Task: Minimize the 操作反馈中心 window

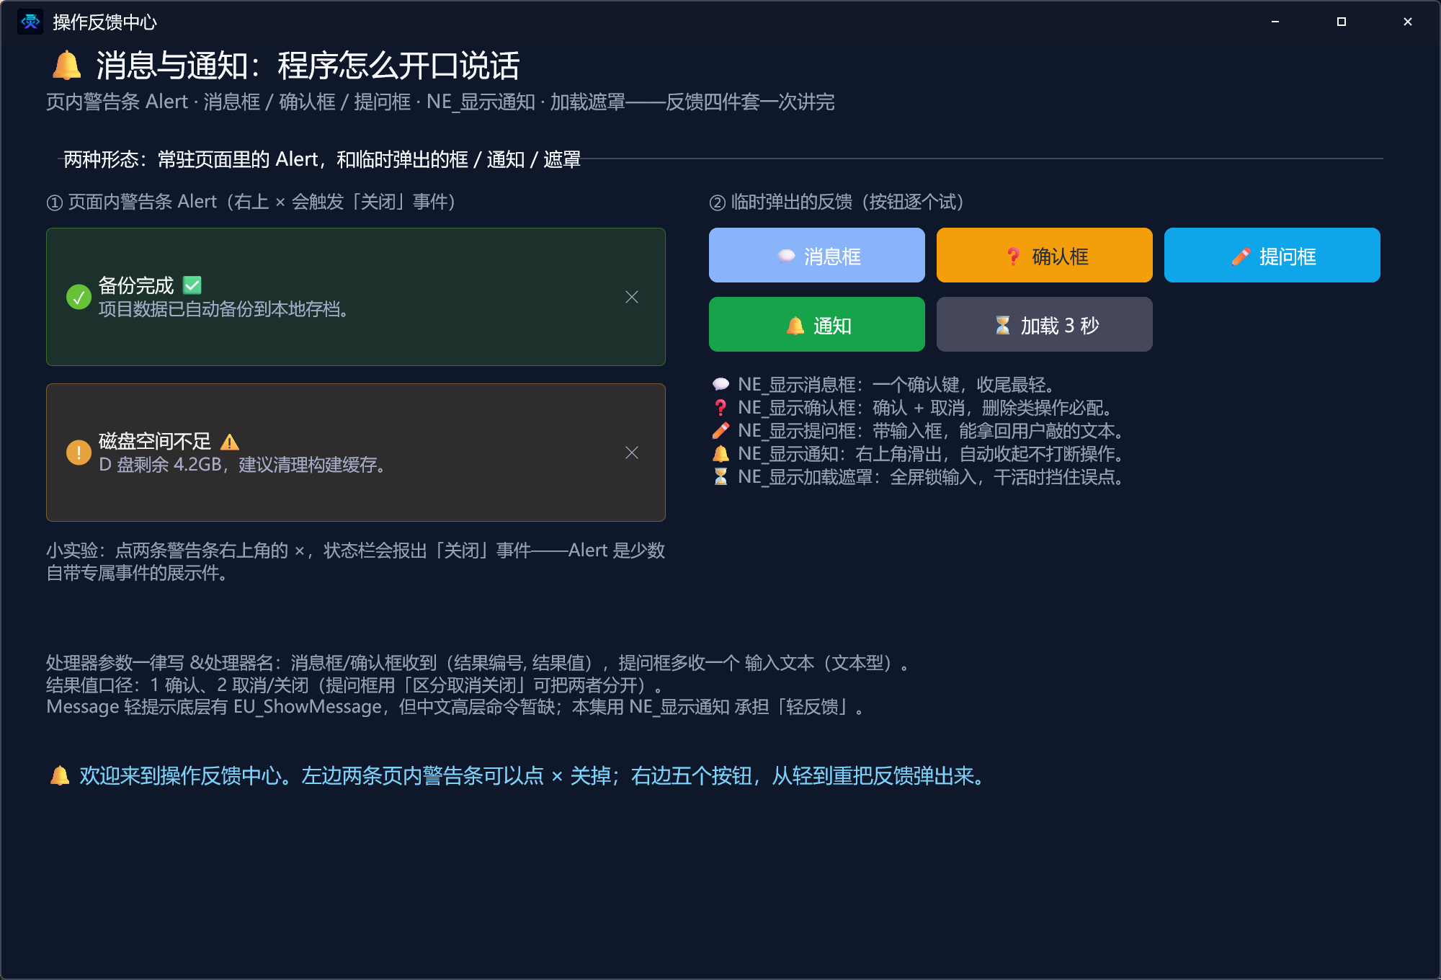Action: [x=1275, y=22]
